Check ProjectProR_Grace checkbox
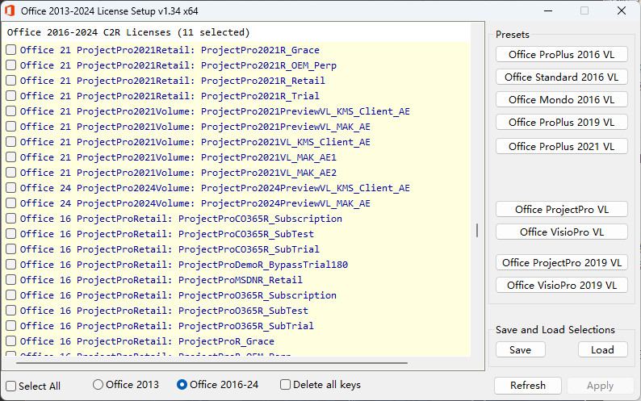This screenshot has height=401, width=641. (11, 341)
